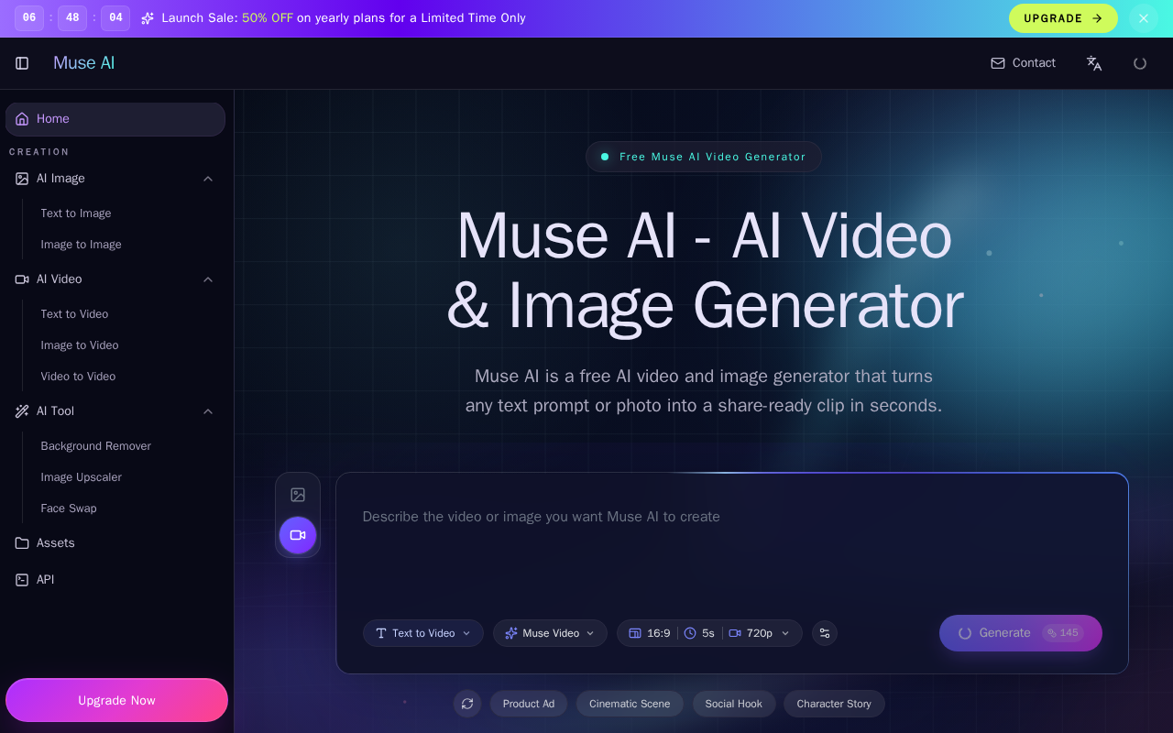This screenshot has height=733, width=1173.
Task: Click the prompt description text field
Action: (x=731, y=550)
